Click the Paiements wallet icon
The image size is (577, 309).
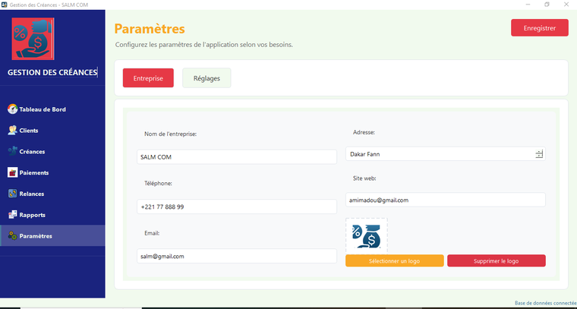pyautogui.click(x=12, y=172)
